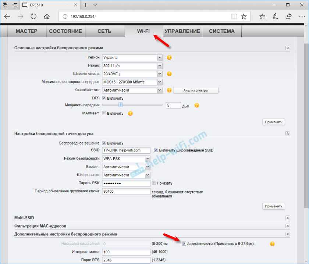The width and height of the screenshot is (309, 264).
Task: Switch to the СОСТОЯНИЕ tab
Action: click(65, 31)
